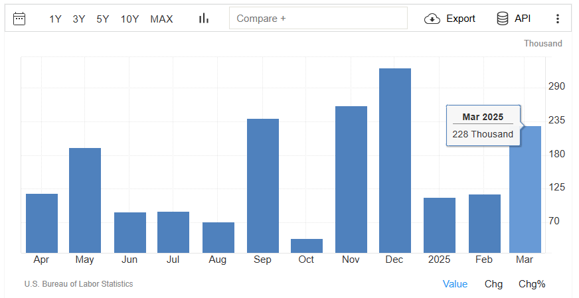Click the 'Sep' x-axis label
Image resolution: width=579 pixels, height=298 pixels.
[x=262, y=260]
